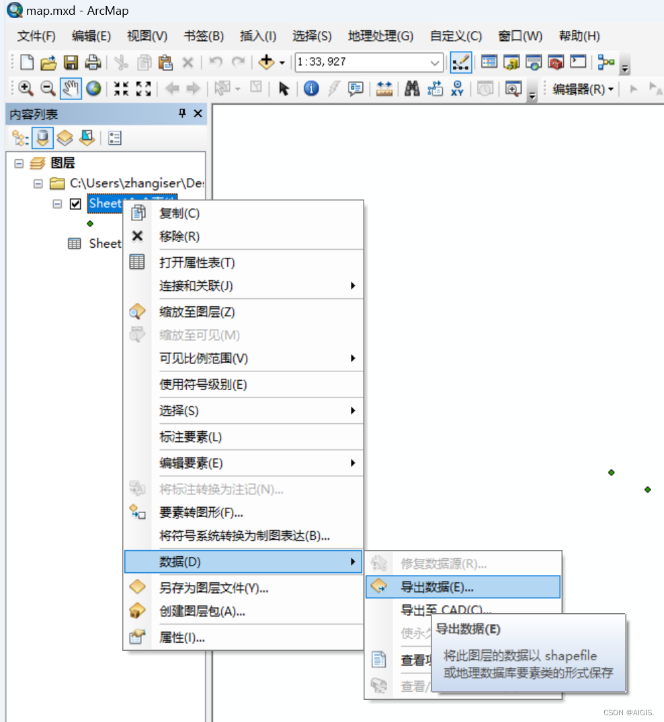
Task: Open the 编辑器(R) dropdown menu
Action: [583, 89]
